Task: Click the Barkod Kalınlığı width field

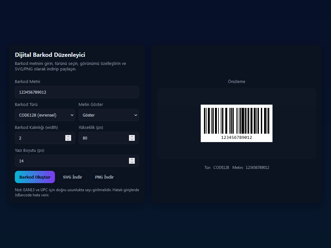Action: pyautogui.click(x=40, y=138)
